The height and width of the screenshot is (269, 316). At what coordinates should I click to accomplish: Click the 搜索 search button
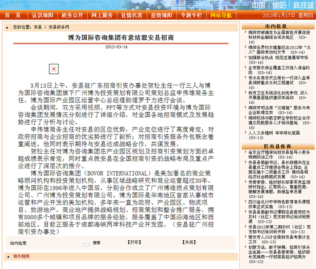[x=96, y=243]
